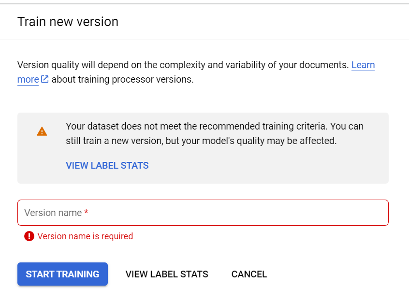
Task: Click the right end of the Version name box
Action: coord(377,213)
